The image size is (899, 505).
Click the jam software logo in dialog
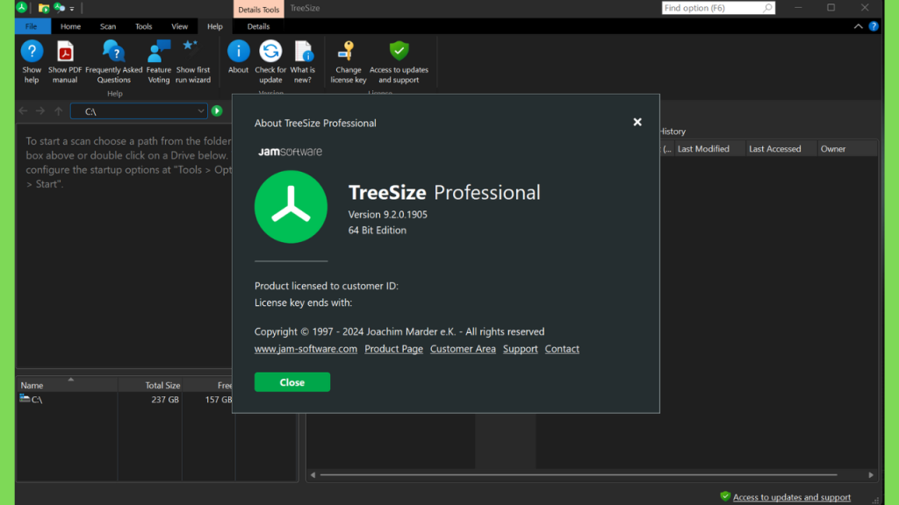coord(290,152)
